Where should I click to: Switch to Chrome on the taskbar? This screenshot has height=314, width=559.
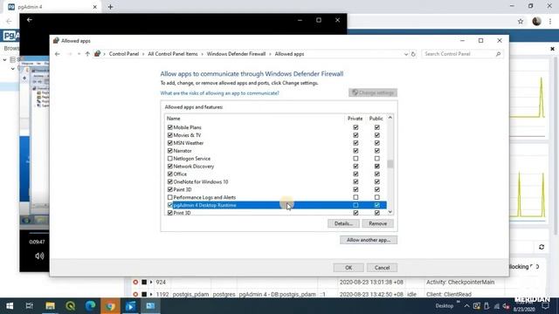pos(110,306)
